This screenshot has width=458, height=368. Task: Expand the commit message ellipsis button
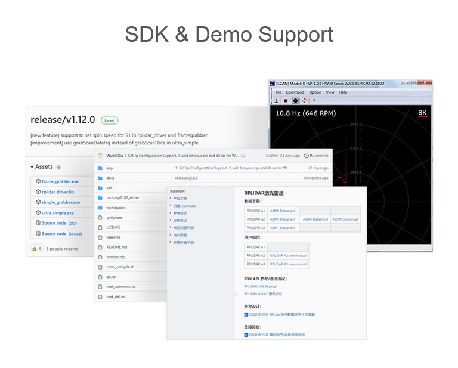pos(243,156)
